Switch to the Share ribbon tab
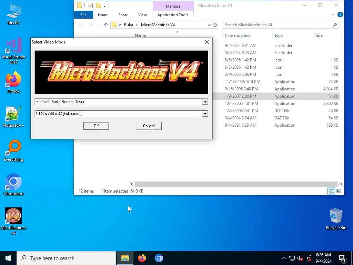Screen dimensions: 353x265 (x=123, y=15)
